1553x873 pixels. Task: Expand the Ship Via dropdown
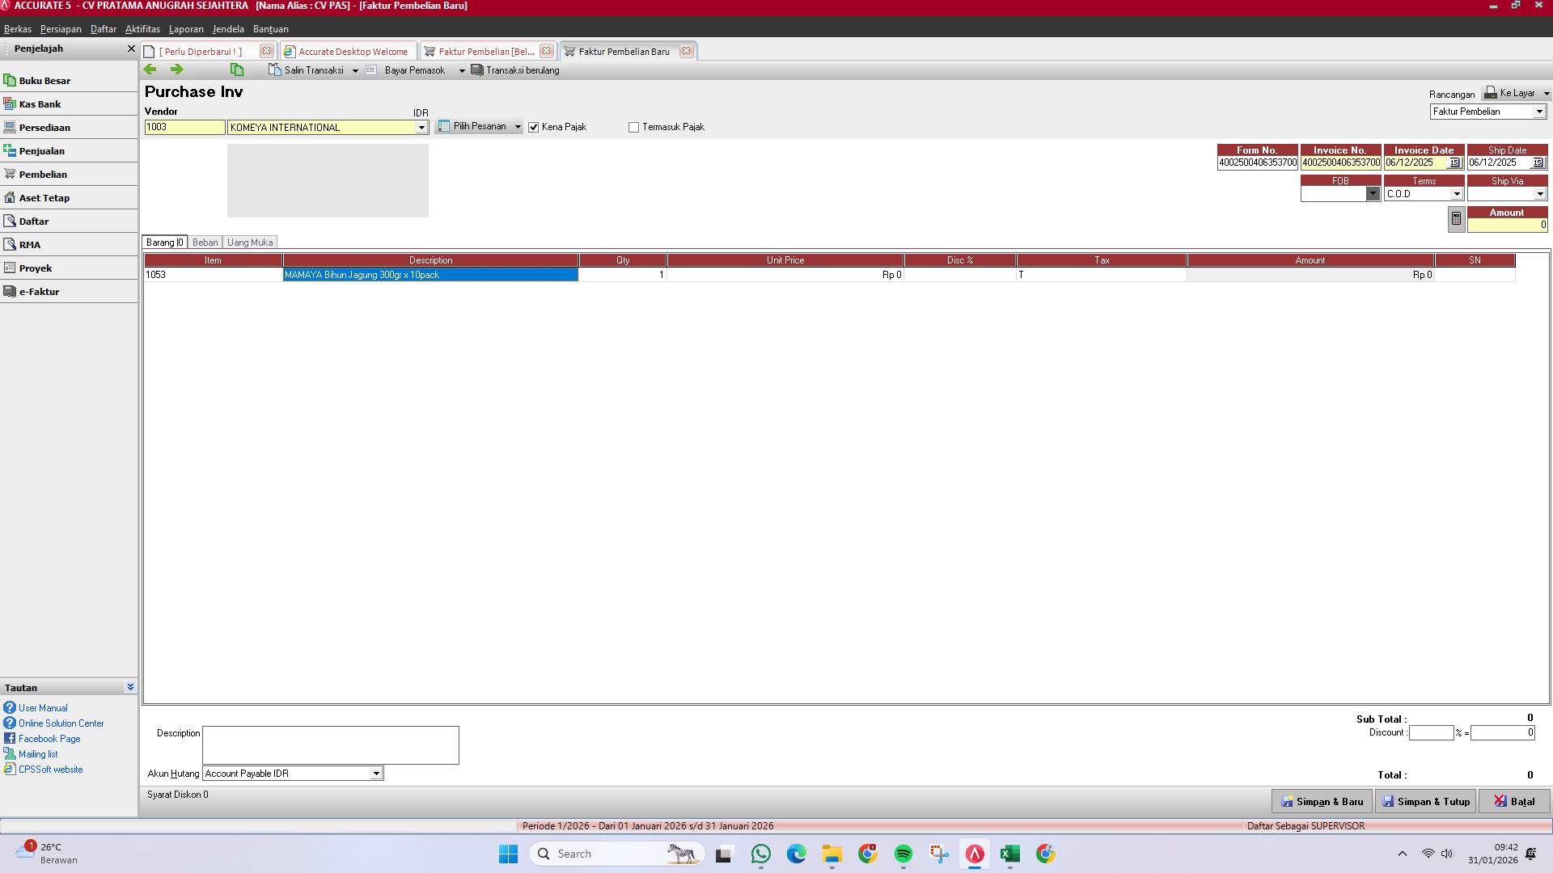[x=1539, y=192]
